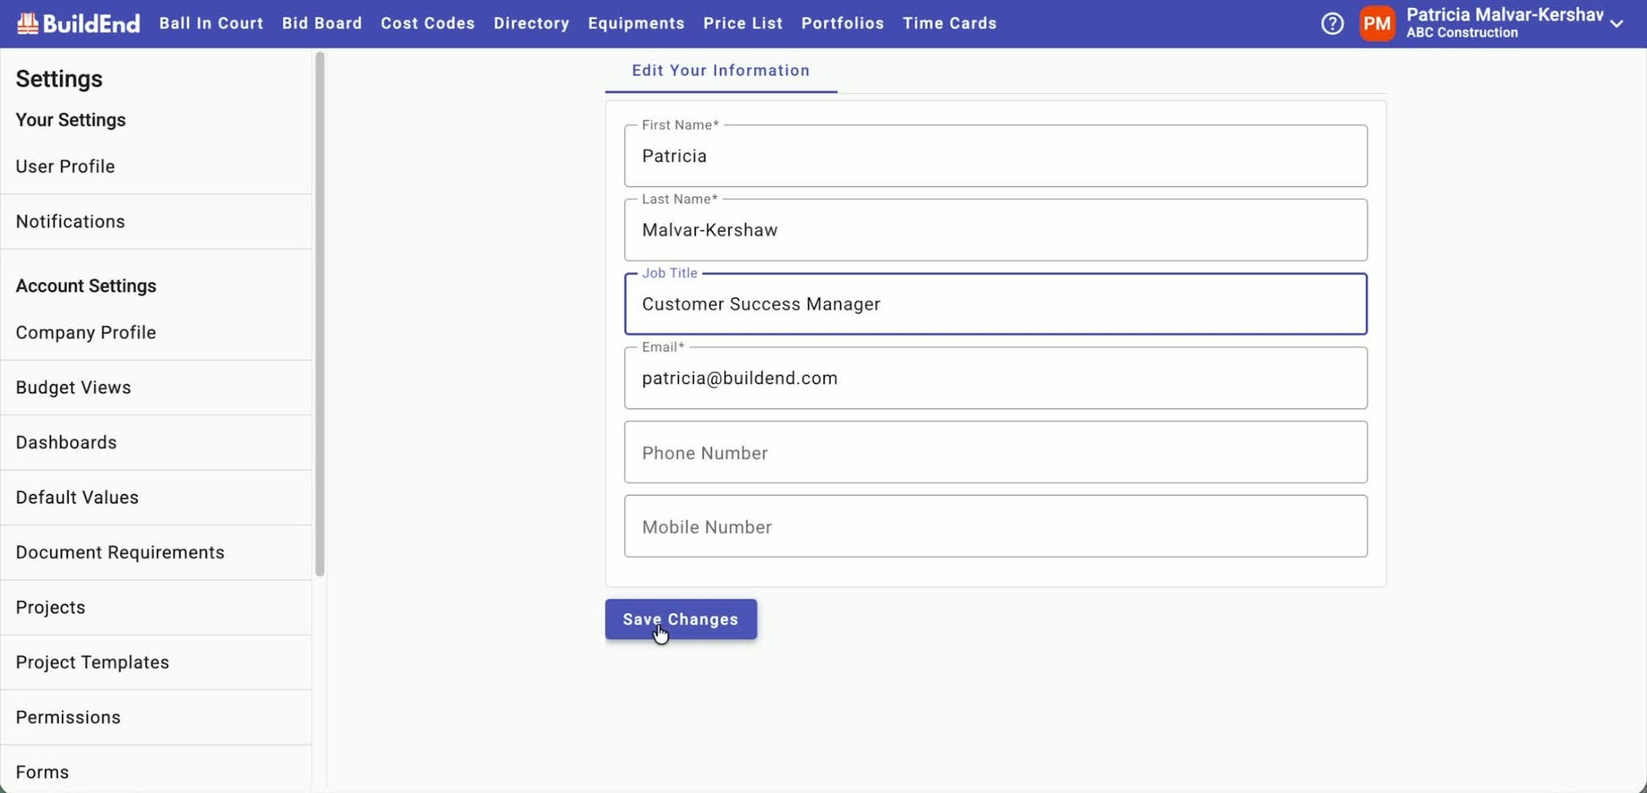
Task: Open the Ball In Court menu
Action: point(212,23)
